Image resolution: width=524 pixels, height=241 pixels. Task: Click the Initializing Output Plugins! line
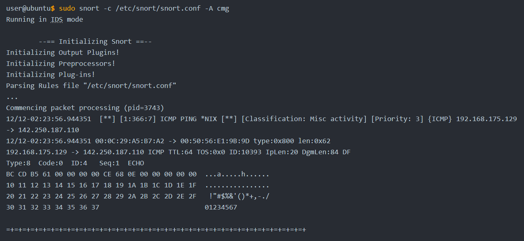pos(63,52)
